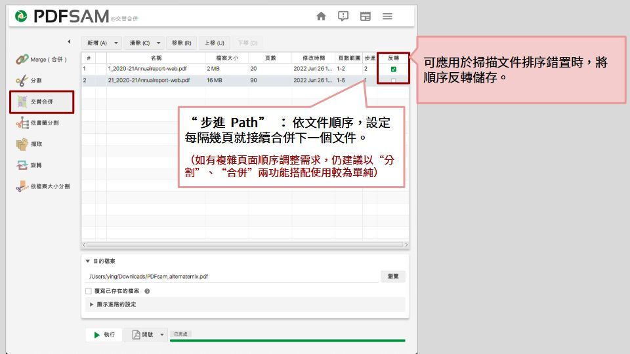Go to the home dashboard icon
The image size is (630, 354).
[x=321, y=16]
